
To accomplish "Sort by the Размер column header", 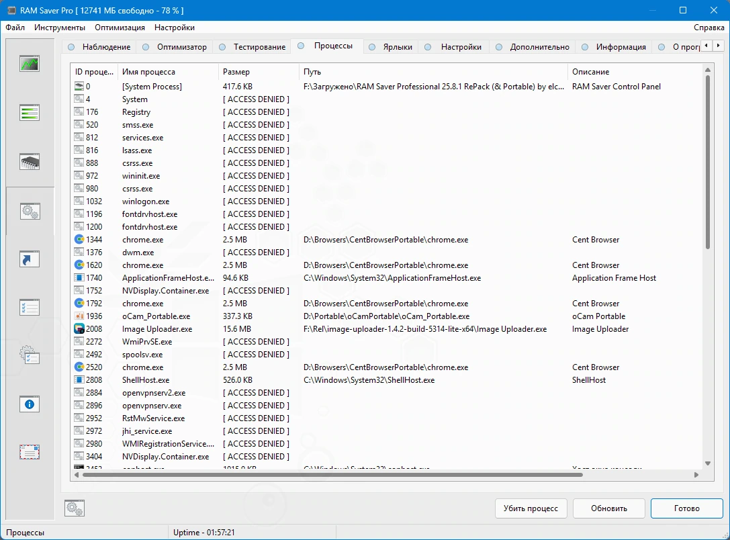I will pos(259,72).
